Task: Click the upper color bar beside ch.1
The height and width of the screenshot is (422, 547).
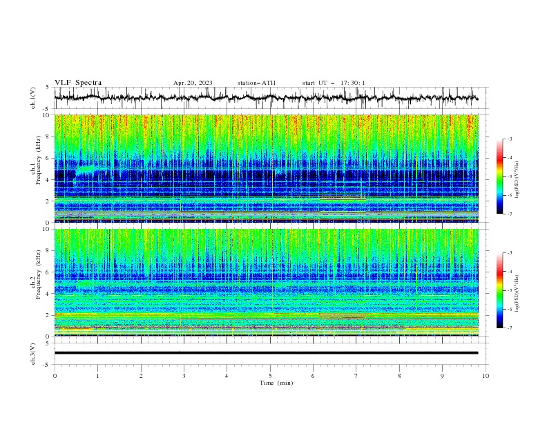Action: [x=500, y=176]
